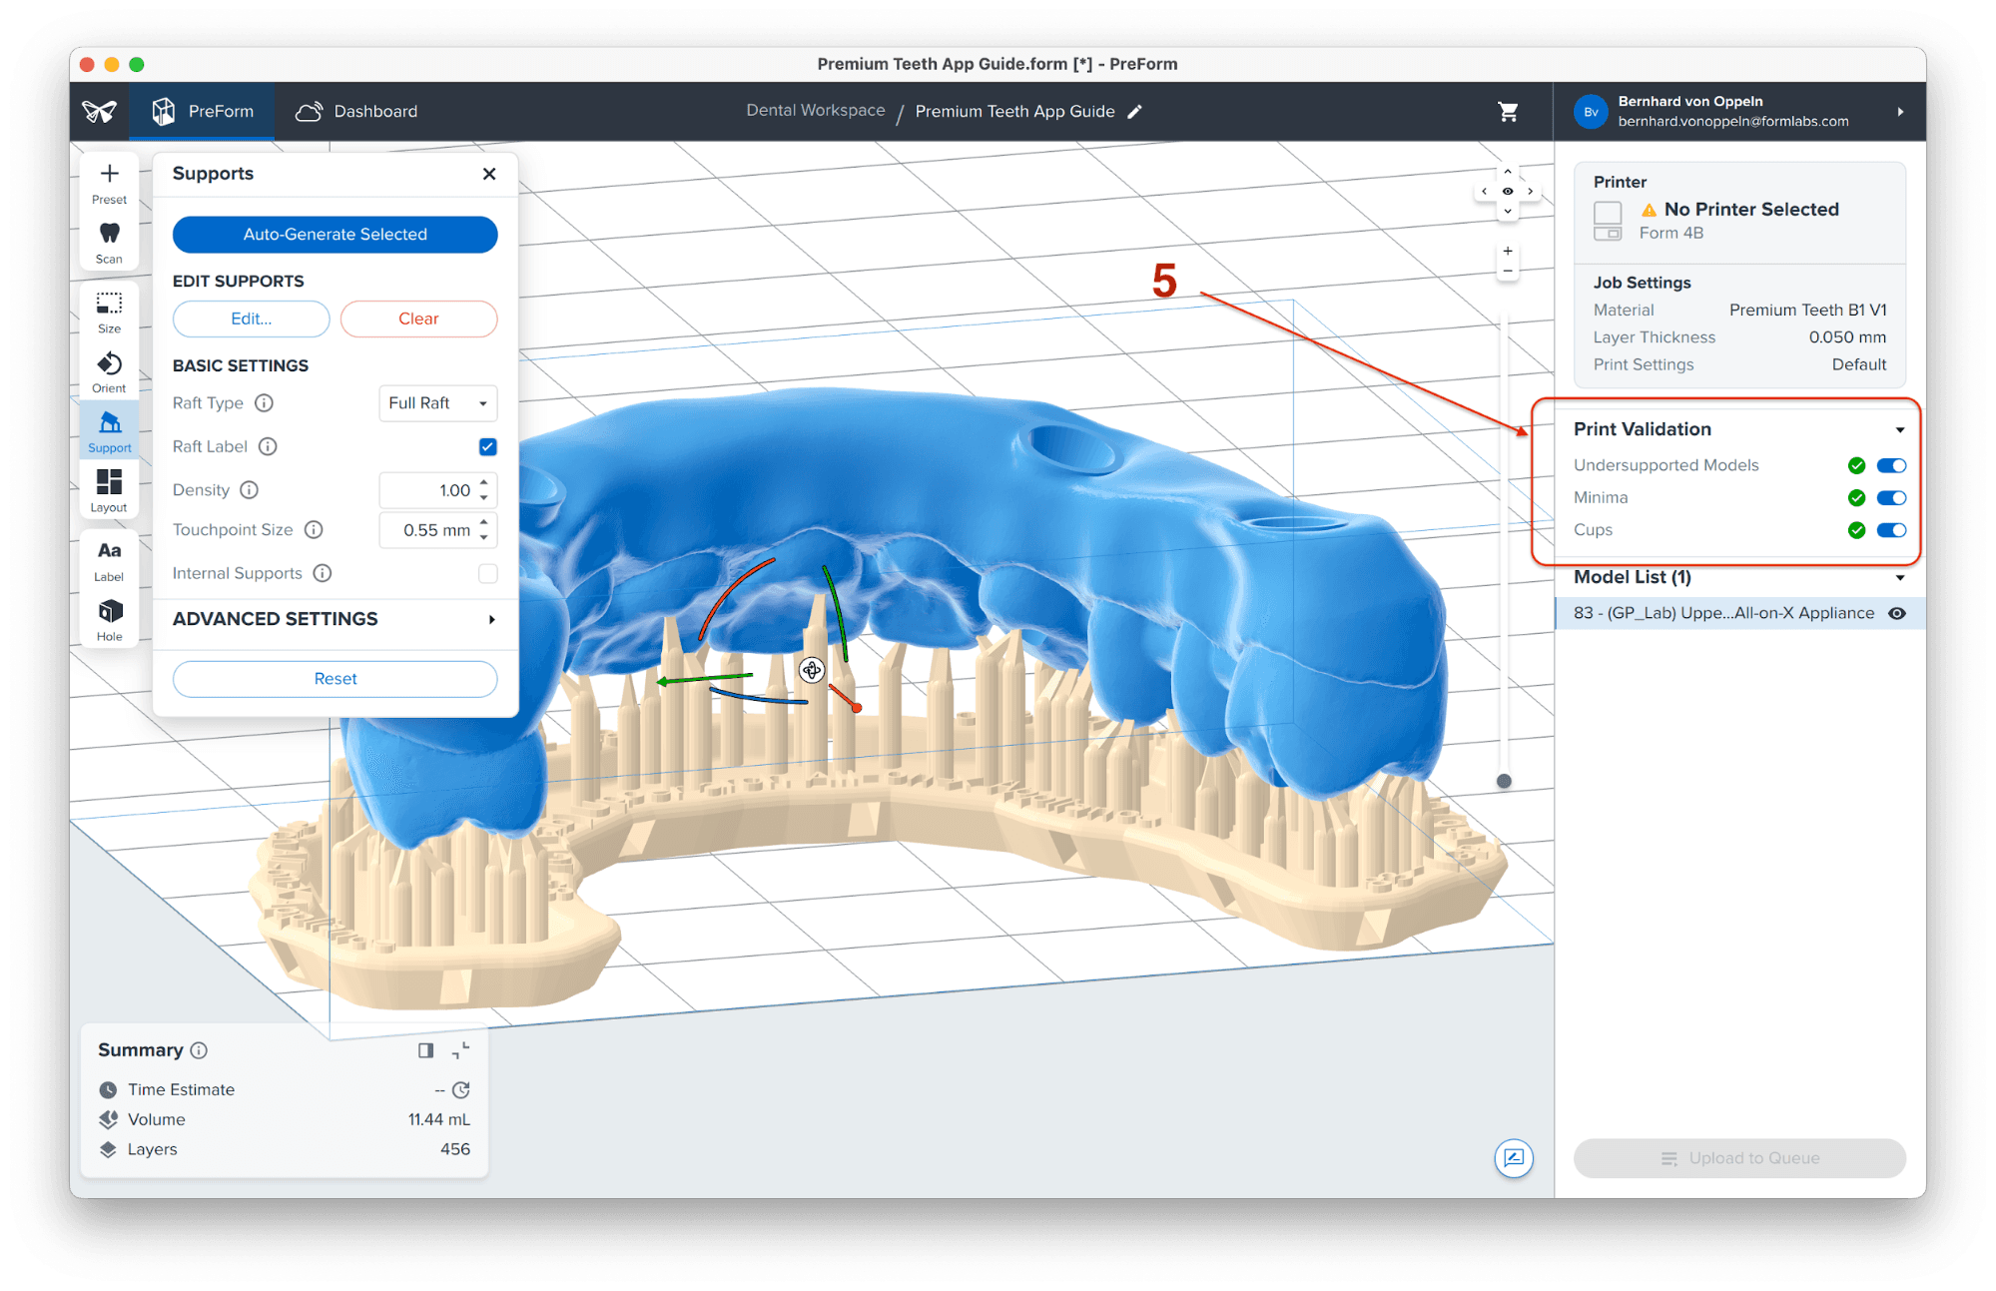
Task: Switch to the Dashboard tab
Action: click(x=357, y=112)
